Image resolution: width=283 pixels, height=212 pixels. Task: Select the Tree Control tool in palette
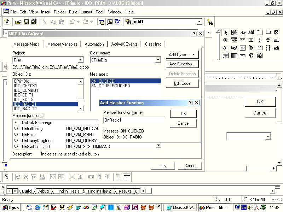tap(251, 48)
